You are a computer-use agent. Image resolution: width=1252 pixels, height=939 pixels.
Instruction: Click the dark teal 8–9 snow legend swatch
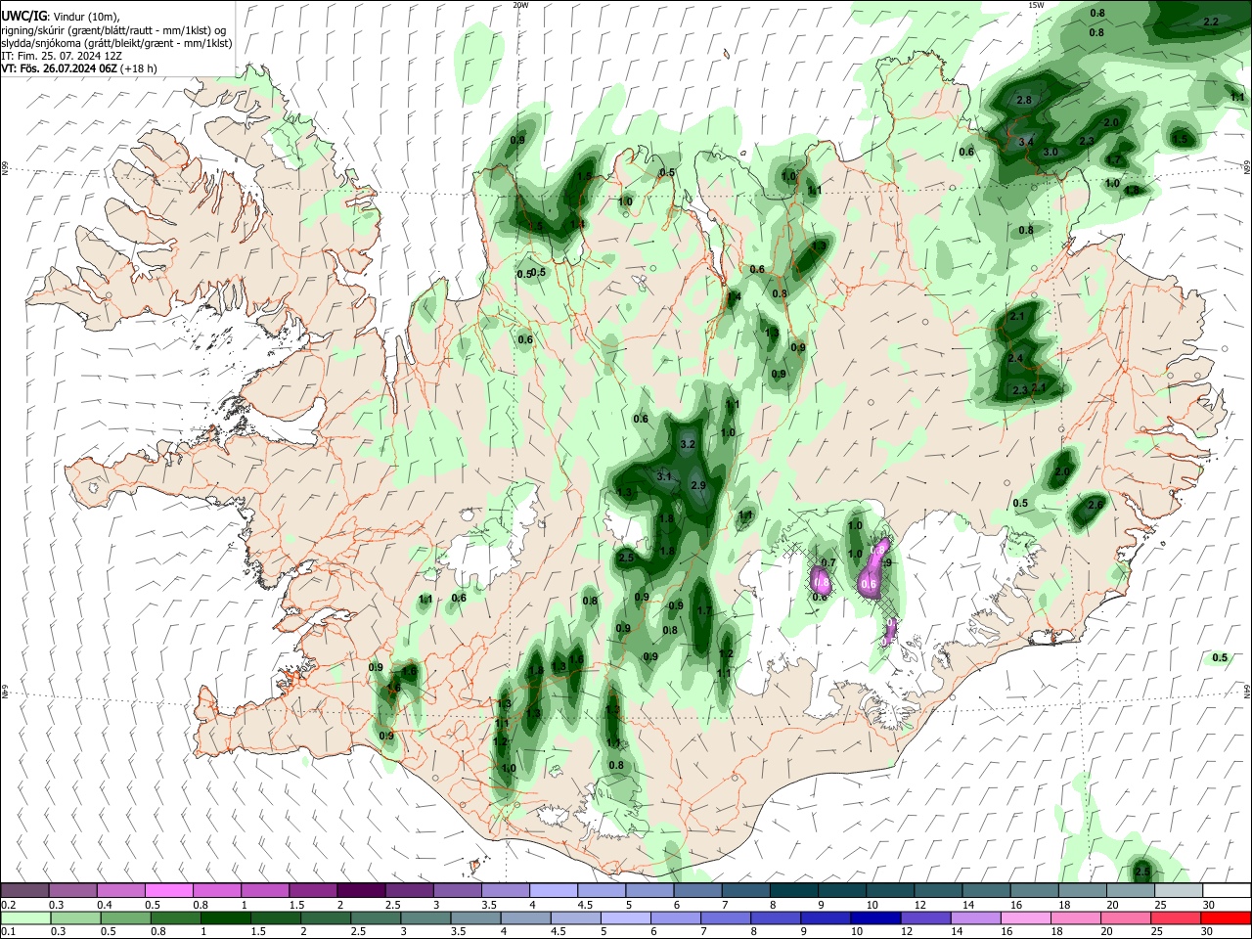tap(793, 890)
